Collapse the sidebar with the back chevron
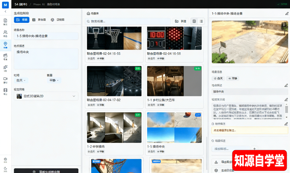 5,12
